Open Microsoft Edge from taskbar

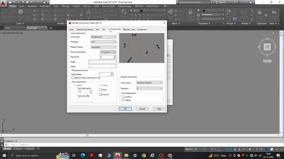click(83, 155)
